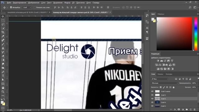Select the Gradient tool
199x112 pixels.
[3, 60]
